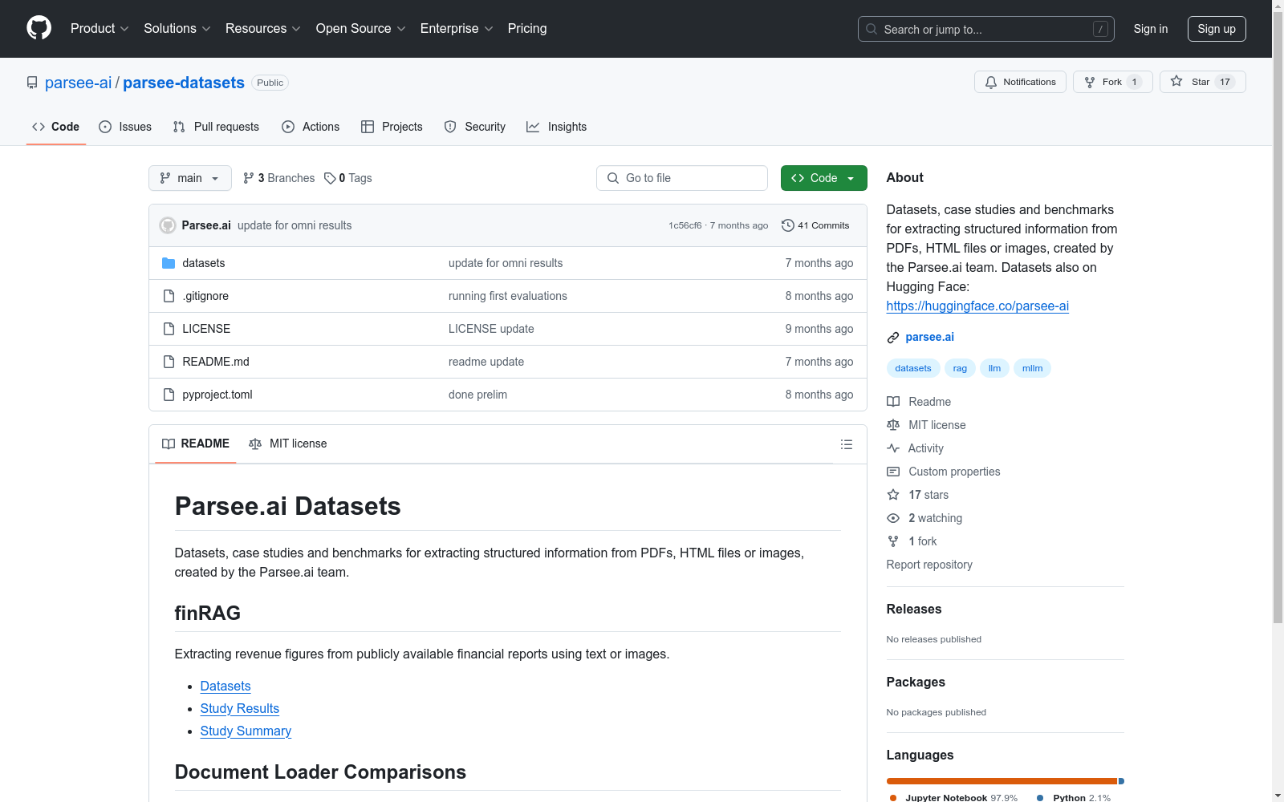The image size is (1284, 802).
Task: Click the Sign in link
Action: click(1151, 29)
